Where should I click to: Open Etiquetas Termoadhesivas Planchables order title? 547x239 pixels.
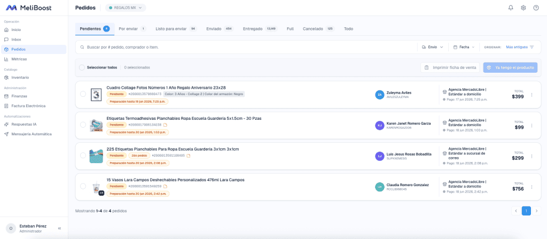click(x=184, y=118)
